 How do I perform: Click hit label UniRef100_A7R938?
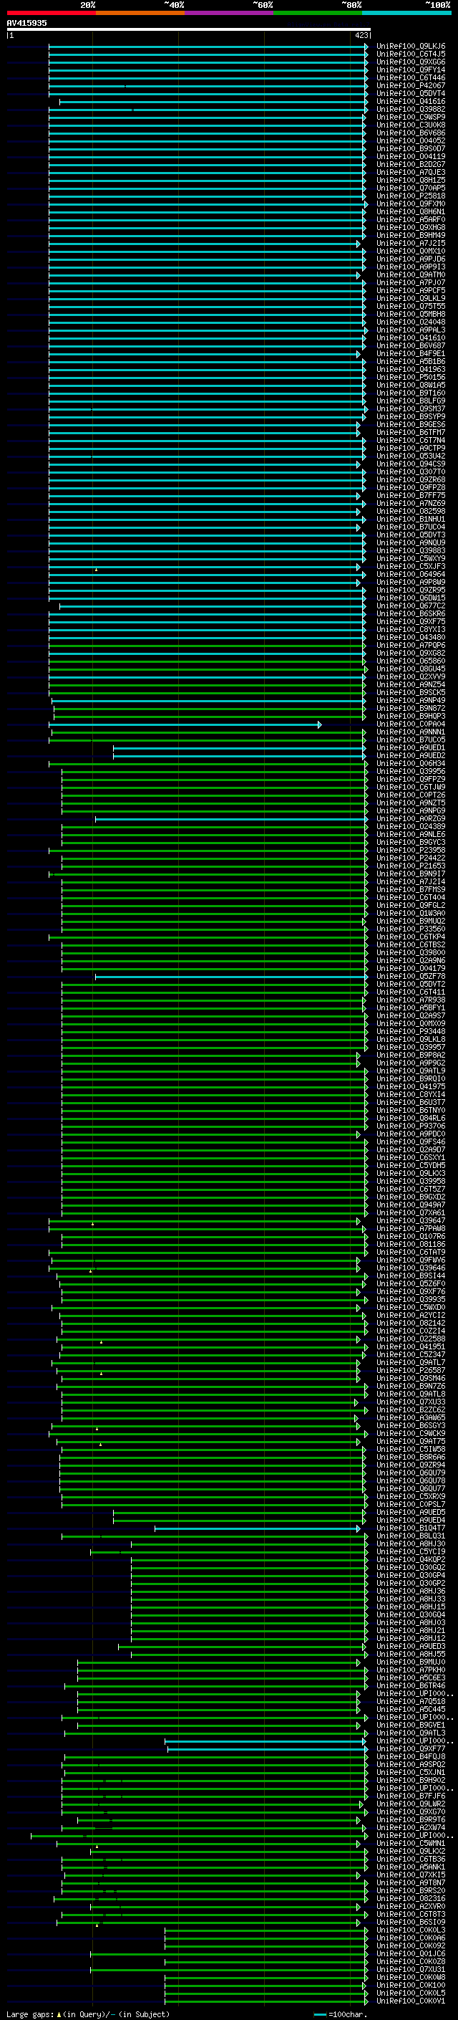(x=411, y=1000)
